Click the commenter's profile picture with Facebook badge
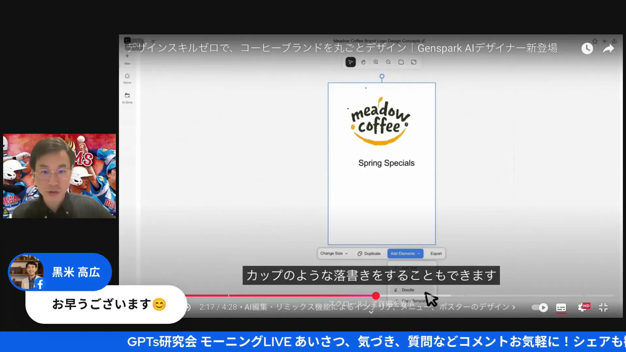626x352 pixels. click(27, 272)
